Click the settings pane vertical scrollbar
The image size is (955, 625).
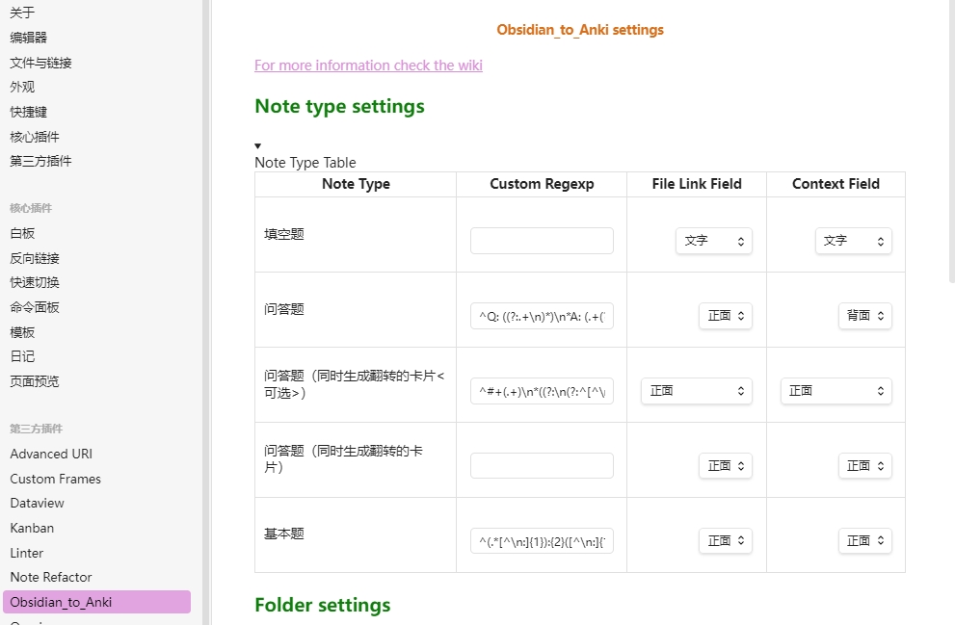coord(952,142)
